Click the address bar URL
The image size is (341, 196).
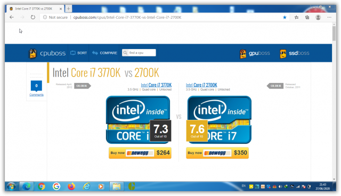(127, 18)
